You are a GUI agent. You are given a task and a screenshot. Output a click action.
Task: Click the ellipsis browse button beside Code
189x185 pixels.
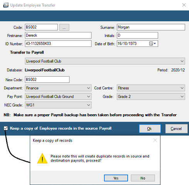click(x=64, y=27)
